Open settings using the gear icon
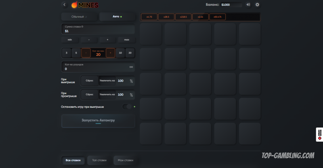The image size is (323, 168). click(x=258, y=5)
